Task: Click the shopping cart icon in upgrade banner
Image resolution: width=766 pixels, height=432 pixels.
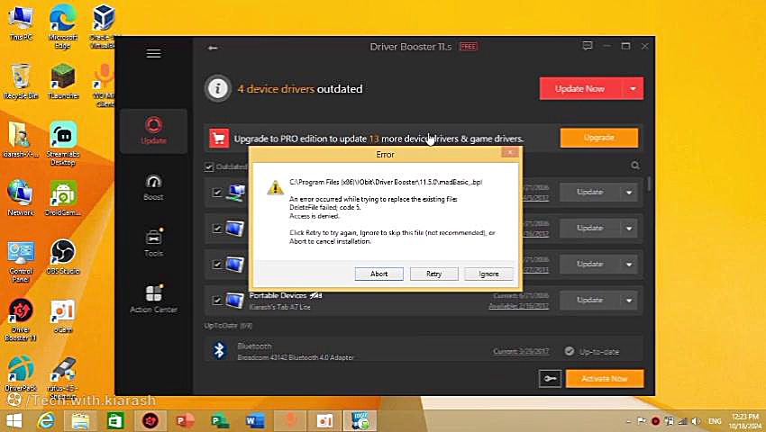Action: [219, 139]
